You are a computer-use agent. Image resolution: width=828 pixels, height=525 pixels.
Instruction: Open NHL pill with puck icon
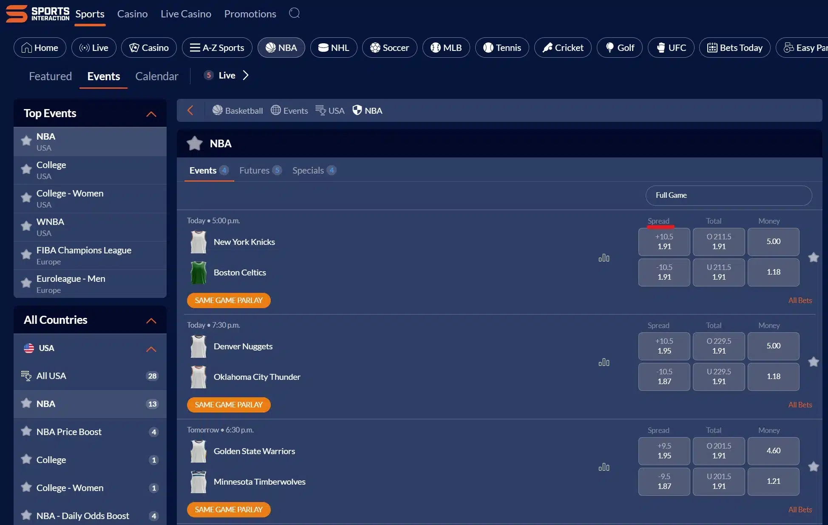pyautogui.click(x=334, y=48)
